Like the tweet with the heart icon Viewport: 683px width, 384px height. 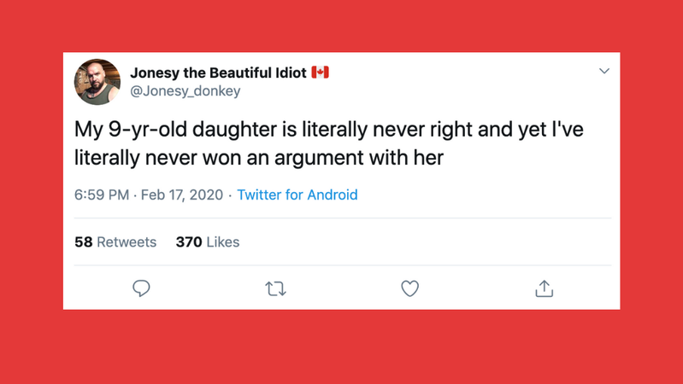tap(410, 288)
